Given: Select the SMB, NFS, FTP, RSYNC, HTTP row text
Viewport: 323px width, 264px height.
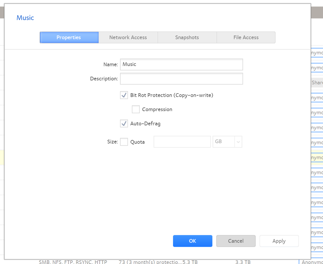Looking at the screenshot, I should (73, 262).
